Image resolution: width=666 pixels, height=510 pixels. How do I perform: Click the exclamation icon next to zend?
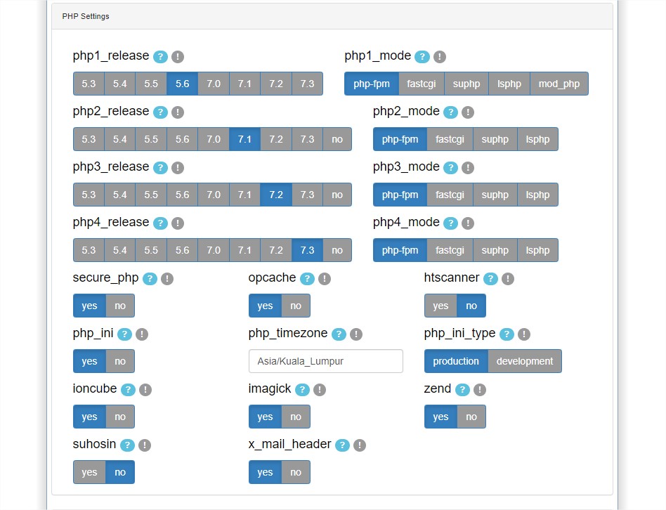click(480, 389)
